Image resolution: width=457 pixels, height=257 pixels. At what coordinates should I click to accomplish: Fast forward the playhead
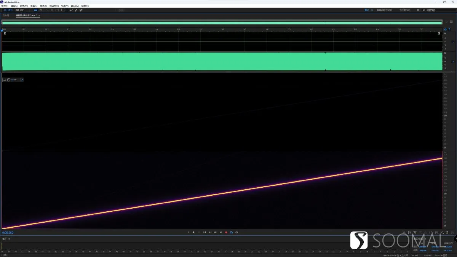(215, 232)
